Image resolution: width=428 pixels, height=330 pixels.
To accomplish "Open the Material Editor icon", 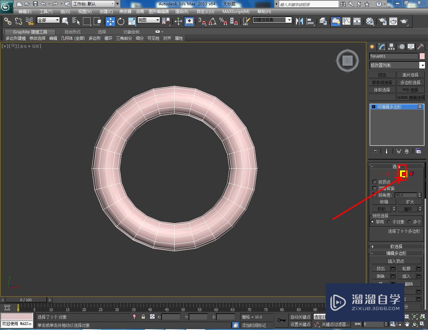I will [370, 21].
